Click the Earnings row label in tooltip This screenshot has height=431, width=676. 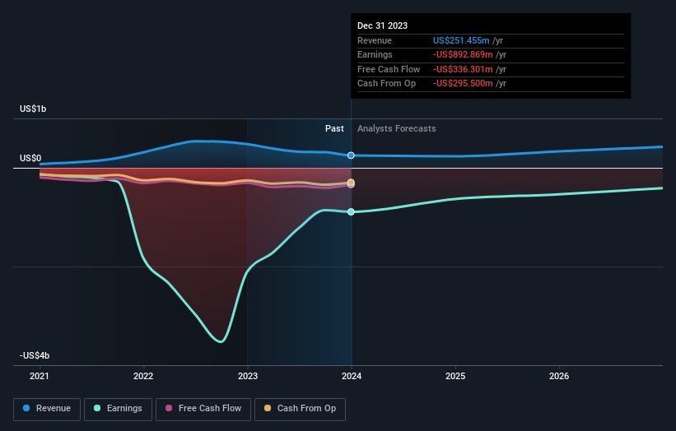pyautogui.click(x=375, y=54)
